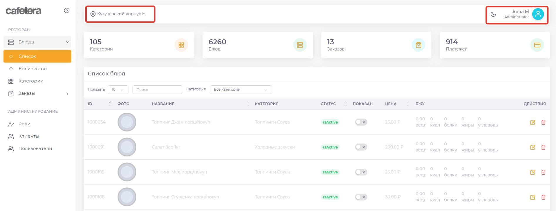
Task: Go to Пользователи in the admin section
Action: point(35,148)
